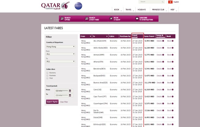Sort the table by To column
This screenshot has height=127, width=200.
click(x=107, y=36)
